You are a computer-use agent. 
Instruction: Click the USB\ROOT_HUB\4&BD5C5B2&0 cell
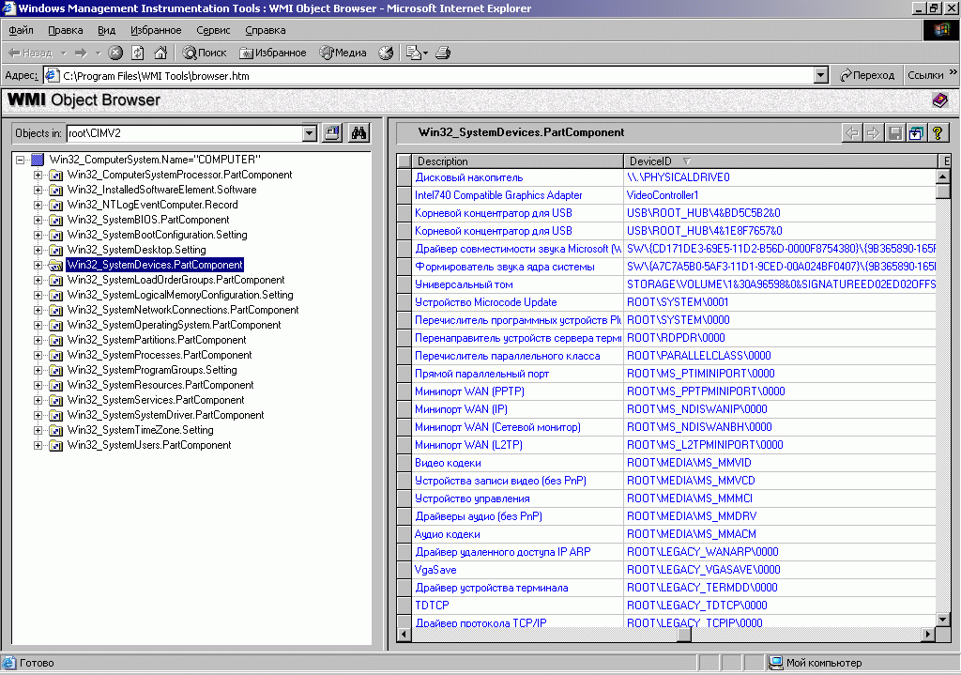coord(780,213)
